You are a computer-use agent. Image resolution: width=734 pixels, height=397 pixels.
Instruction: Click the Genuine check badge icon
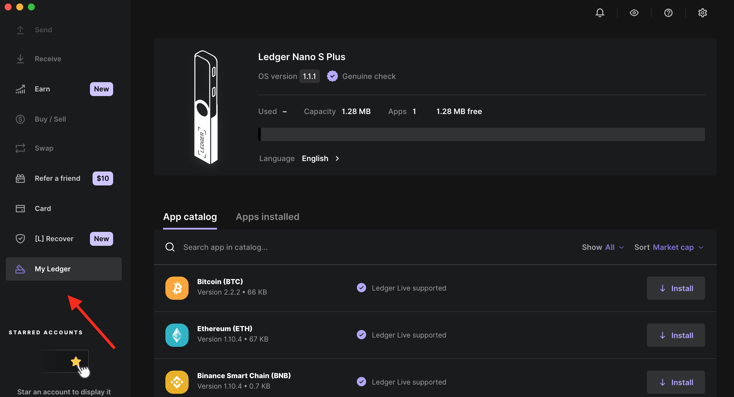click(x=332, y=76)
